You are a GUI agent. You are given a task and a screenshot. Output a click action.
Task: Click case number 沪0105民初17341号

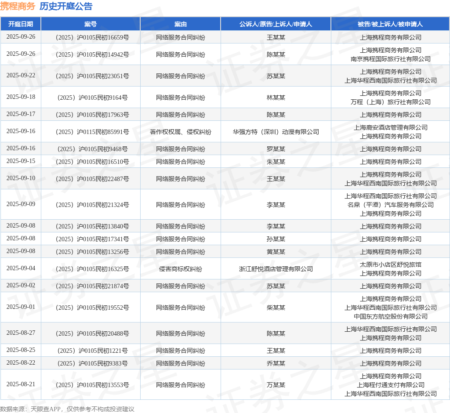coord(92,239)
